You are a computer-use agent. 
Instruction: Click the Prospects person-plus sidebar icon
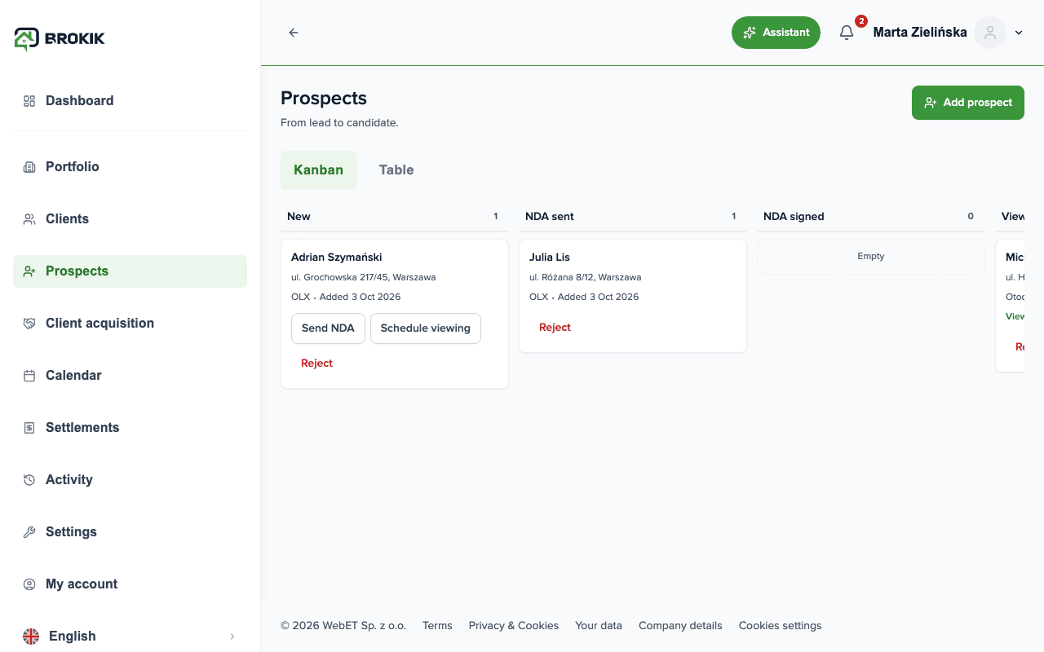(x=29, y=271)
